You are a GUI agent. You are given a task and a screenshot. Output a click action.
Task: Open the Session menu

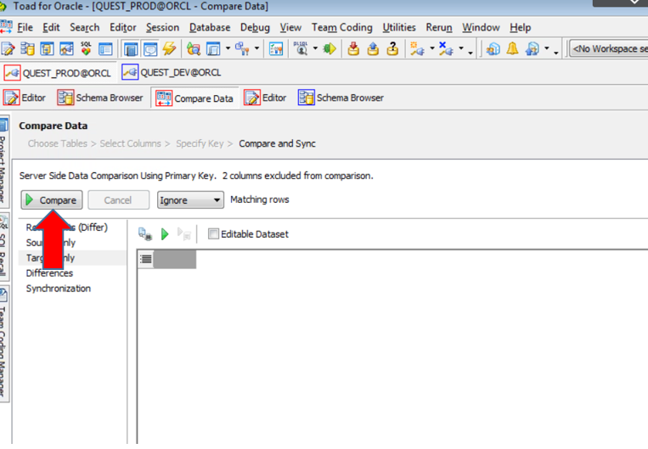click(x=162, y=28)
